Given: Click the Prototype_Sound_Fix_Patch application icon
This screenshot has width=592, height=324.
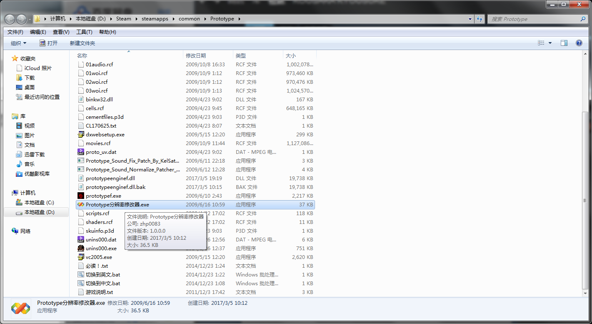Looking at the screenshot, I should [81, 161].
